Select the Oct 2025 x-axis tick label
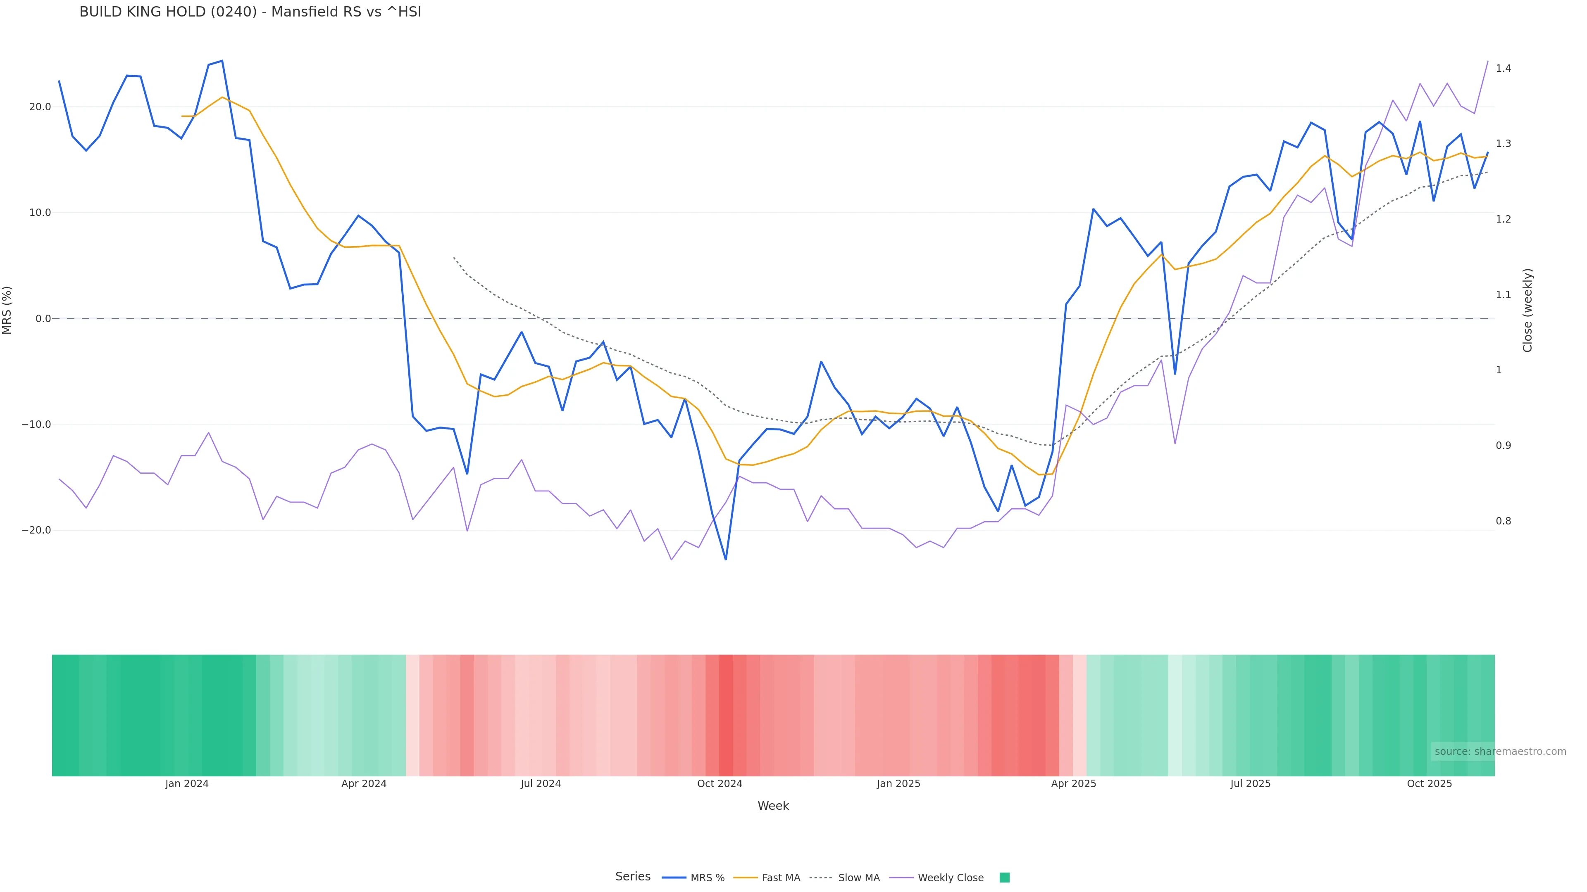 (x=1429, y=784)
